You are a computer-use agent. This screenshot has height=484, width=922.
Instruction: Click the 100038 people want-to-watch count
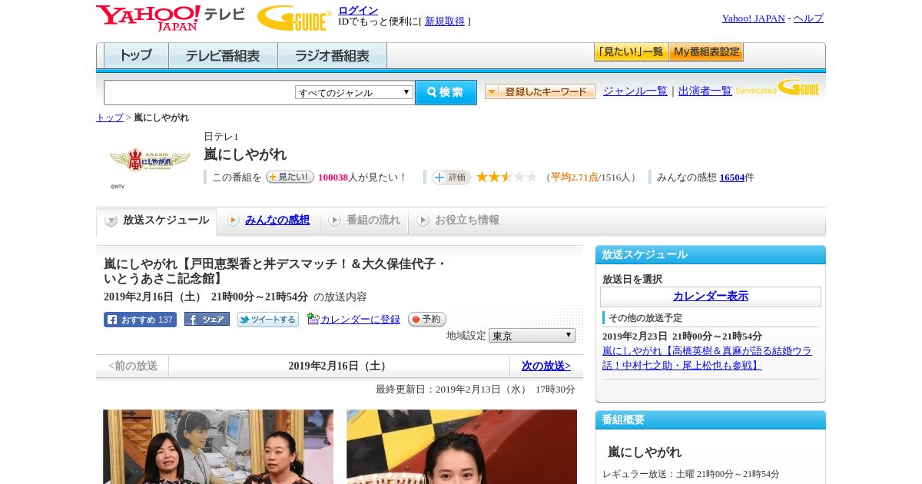pyautogui.click(x=333, y=177)
